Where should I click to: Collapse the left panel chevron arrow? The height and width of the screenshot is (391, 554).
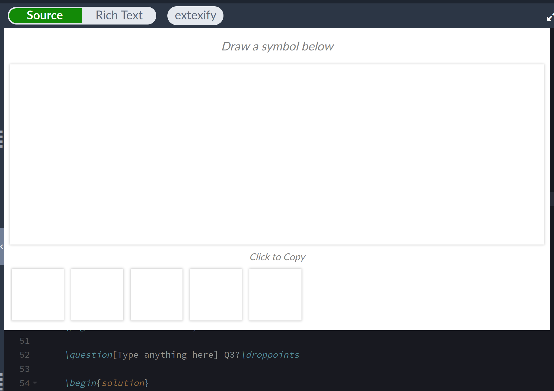pos(2,247)
